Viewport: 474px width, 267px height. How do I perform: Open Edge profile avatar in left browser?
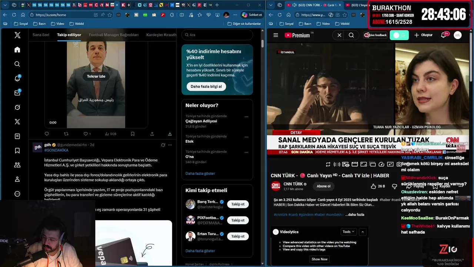[226, 15]
